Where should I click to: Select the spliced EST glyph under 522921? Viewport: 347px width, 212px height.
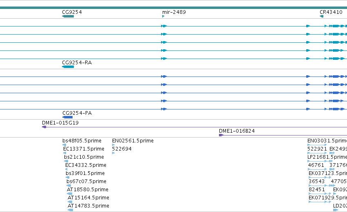317,153
